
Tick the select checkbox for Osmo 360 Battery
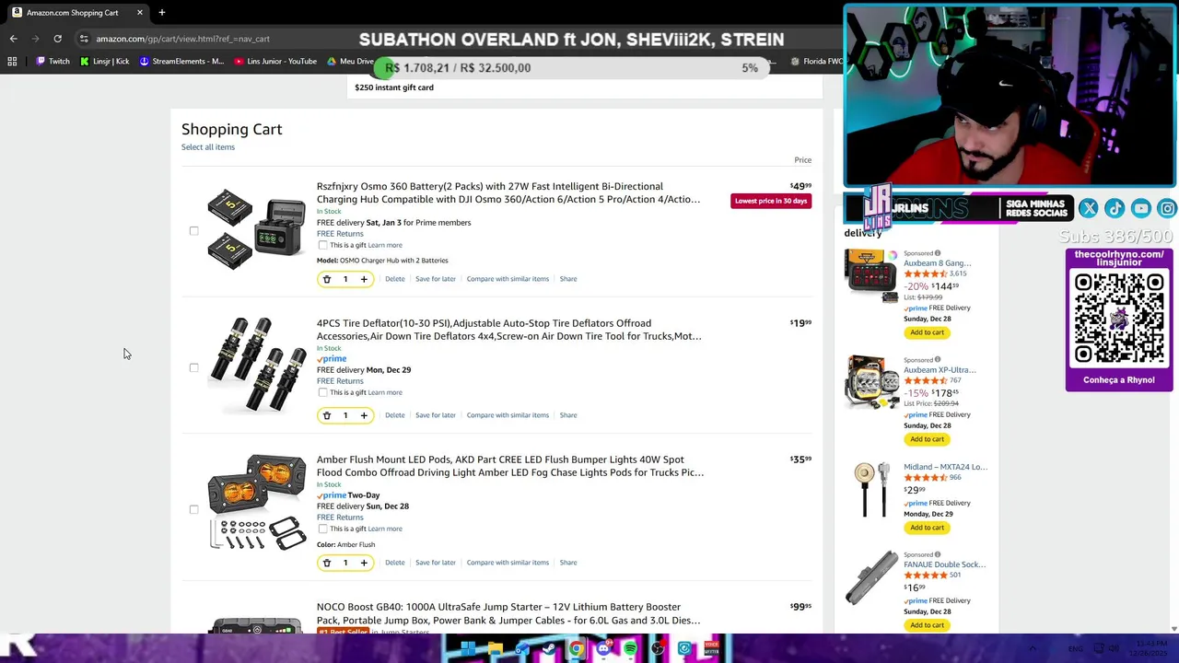point(193,231)
